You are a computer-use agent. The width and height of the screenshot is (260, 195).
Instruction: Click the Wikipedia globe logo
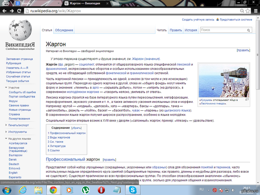point(20,30)
